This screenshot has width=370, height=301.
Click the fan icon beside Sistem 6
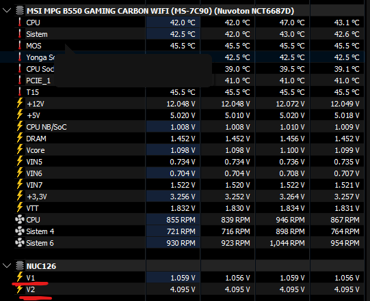(20, 242)
